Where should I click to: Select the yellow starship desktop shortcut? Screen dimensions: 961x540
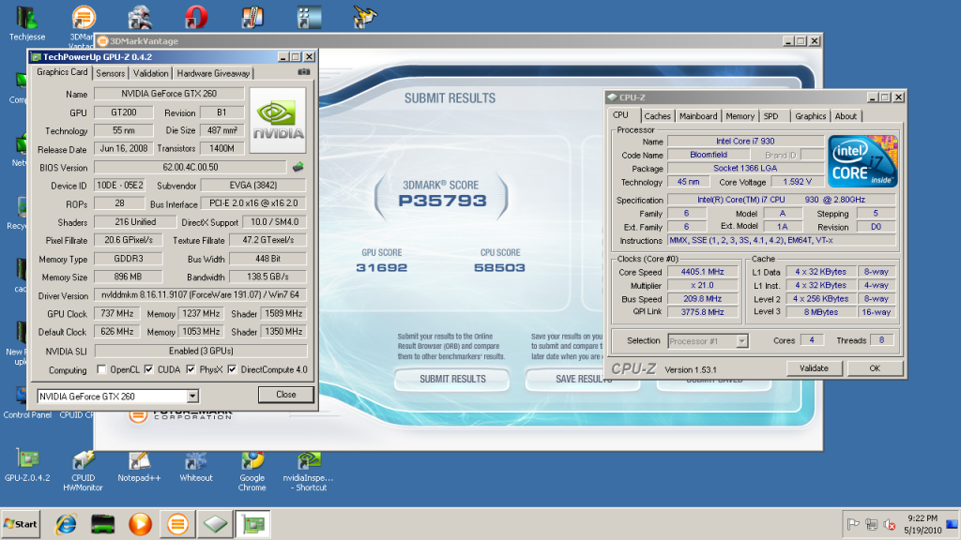click(x=365, y=18)
